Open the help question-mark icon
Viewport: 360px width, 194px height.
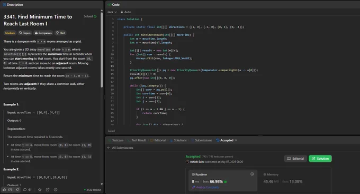click(56, 190)
